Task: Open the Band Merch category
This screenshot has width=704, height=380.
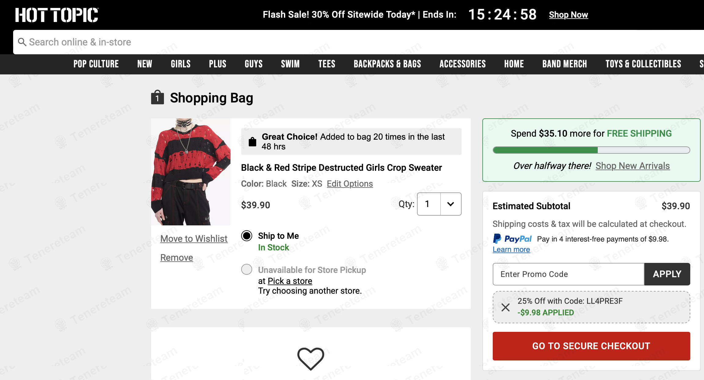Action: (x=564, y=64)
